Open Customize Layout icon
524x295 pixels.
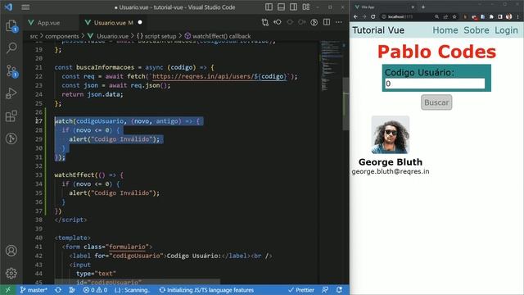tap(305, 7)
